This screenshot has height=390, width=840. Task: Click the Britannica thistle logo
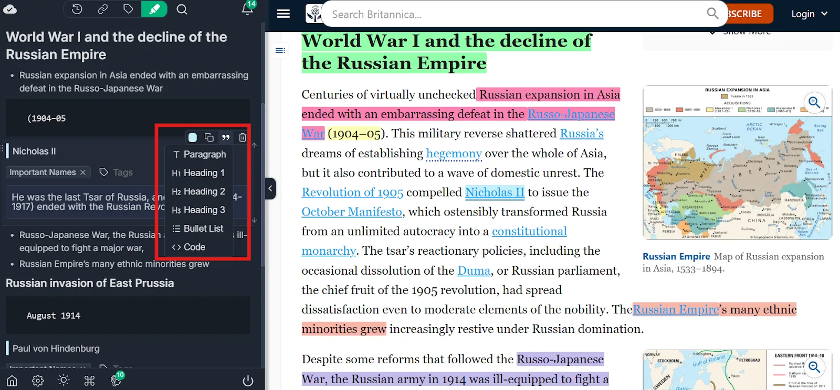[x=314, y=14]
